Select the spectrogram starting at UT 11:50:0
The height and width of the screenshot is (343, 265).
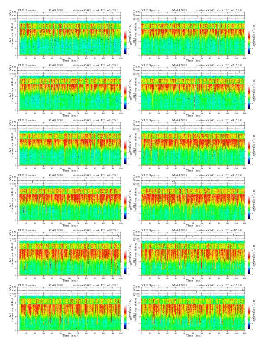click(x=193, y=313)
